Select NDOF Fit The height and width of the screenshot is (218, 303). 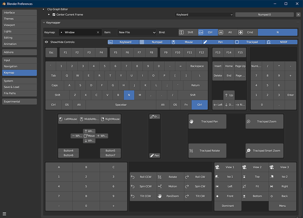pyautogui.click(x=255, y=186)
